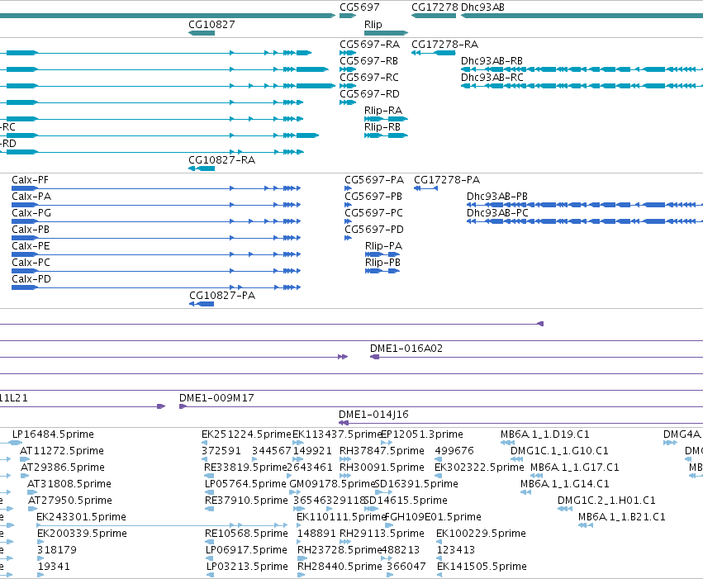Image resolution: width=703 pixels, height=579 pixels.
Task: Click EST LP03213.5prime
Action: pos(247,567)
